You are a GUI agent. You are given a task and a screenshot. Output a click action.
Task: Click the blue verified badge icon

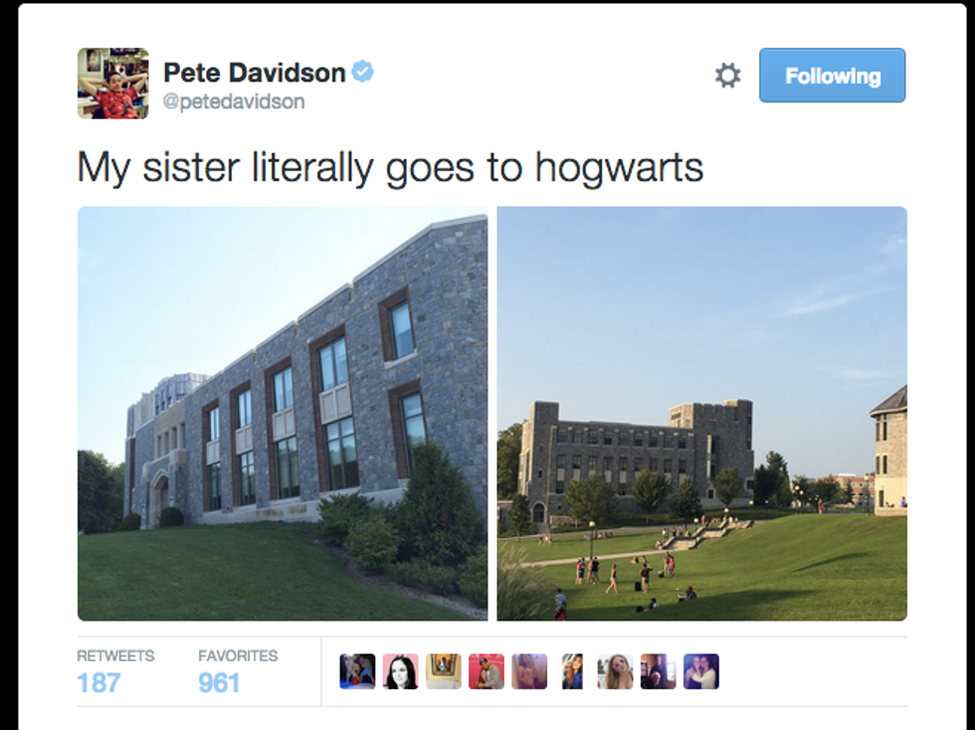pos(362,72)
